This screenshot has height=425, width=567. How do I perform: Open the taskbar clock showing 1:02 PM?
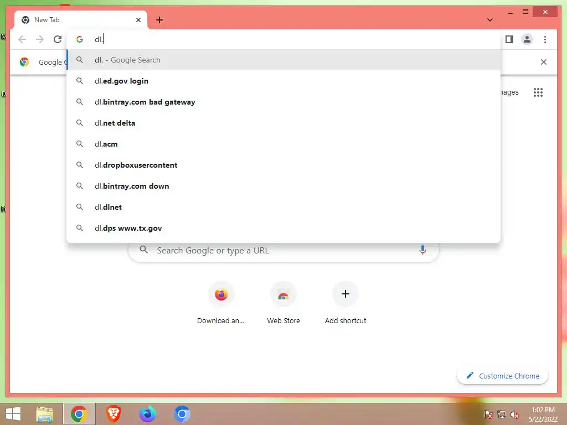543,414
